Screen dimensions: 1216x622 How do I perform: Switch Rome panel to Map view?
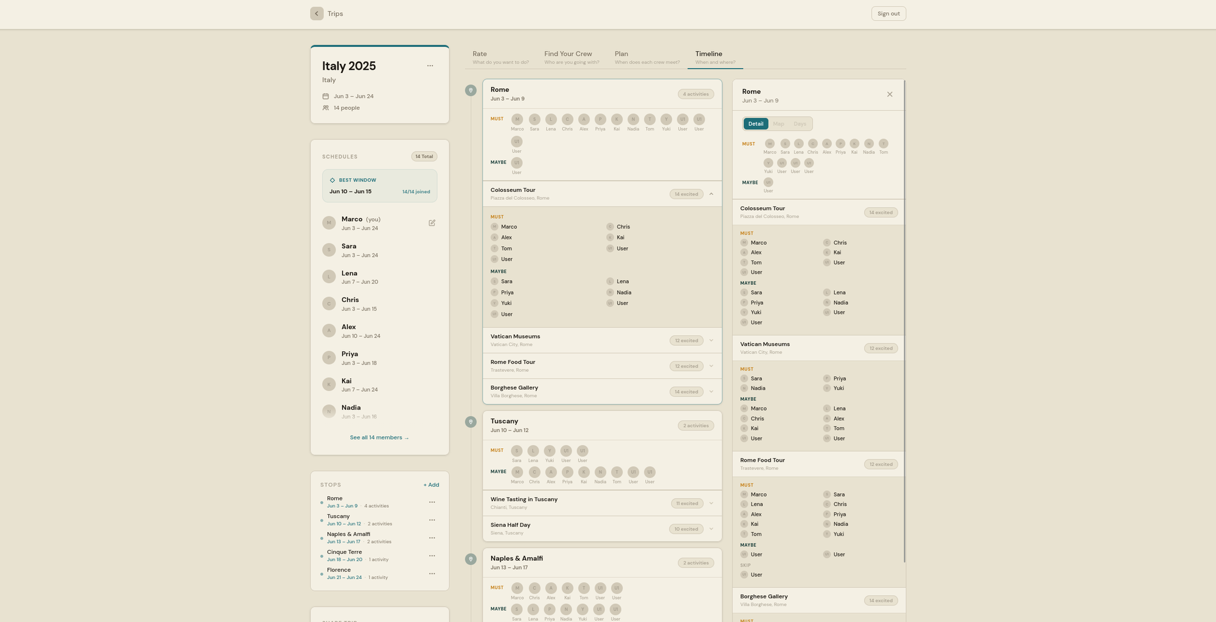click(778, 124)
